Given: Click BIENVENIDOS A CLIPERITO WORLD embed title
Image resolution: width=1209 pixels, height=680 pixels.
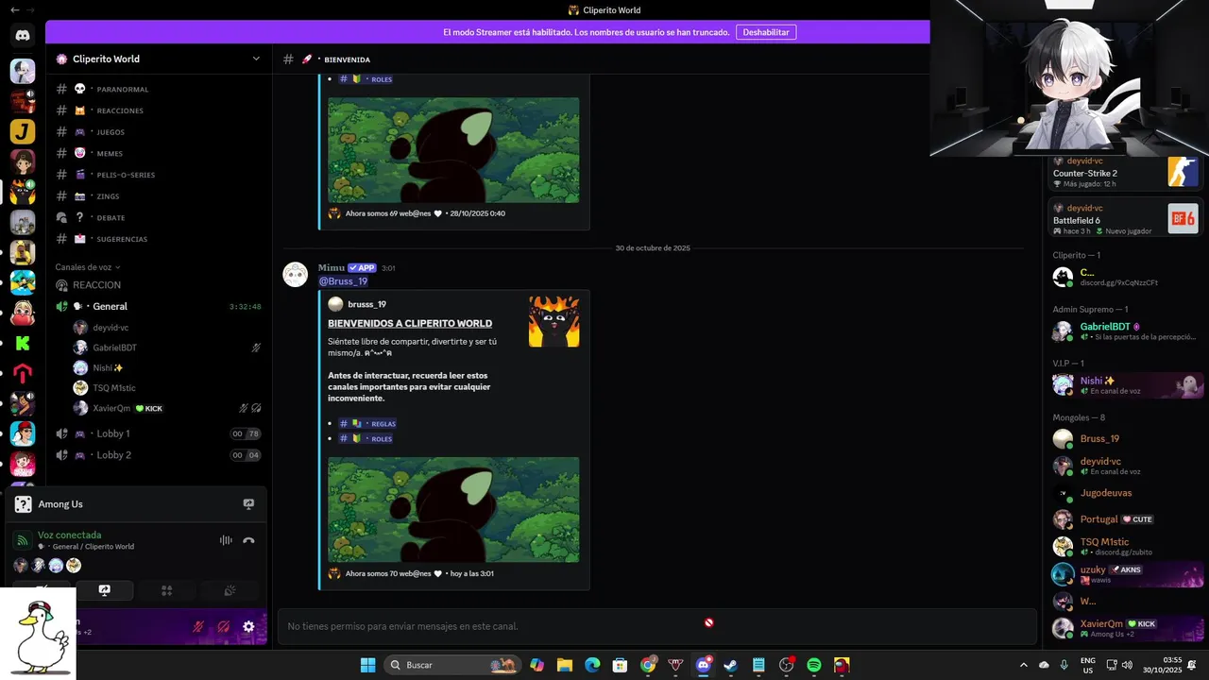Looking at the screenshot, I should 410,324.
